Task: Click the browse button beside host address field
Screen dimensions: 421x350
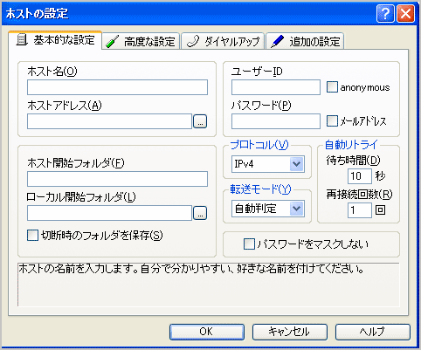Action: (x=200, y=121)
